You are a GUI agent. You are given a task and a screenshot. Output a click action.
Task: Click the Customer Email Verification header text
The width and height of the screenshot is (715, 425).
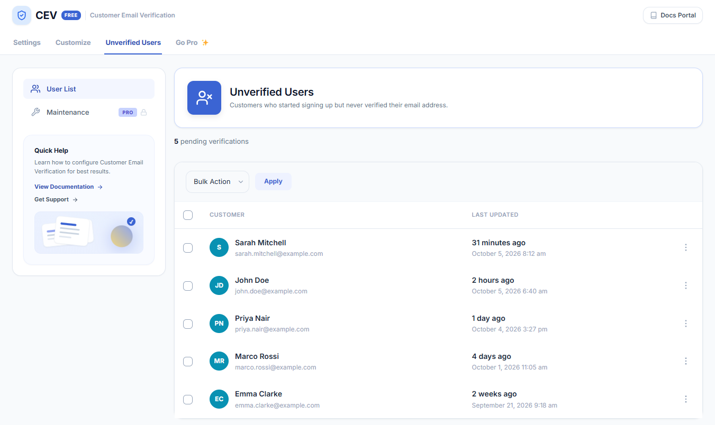point(132,15)
